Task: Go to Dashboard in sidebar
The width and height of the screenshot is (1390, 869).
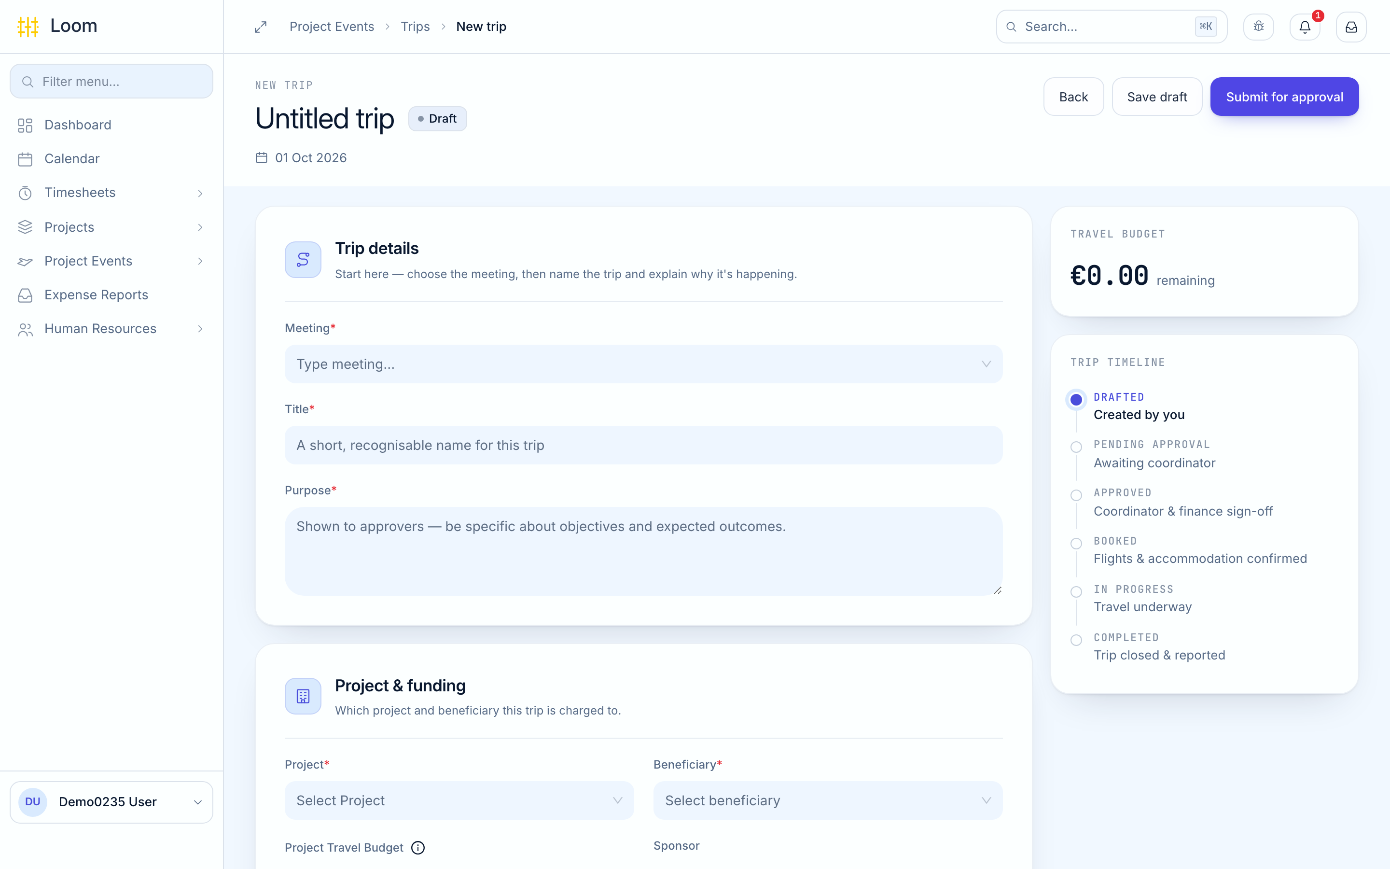Action: (x=111, y=126)
